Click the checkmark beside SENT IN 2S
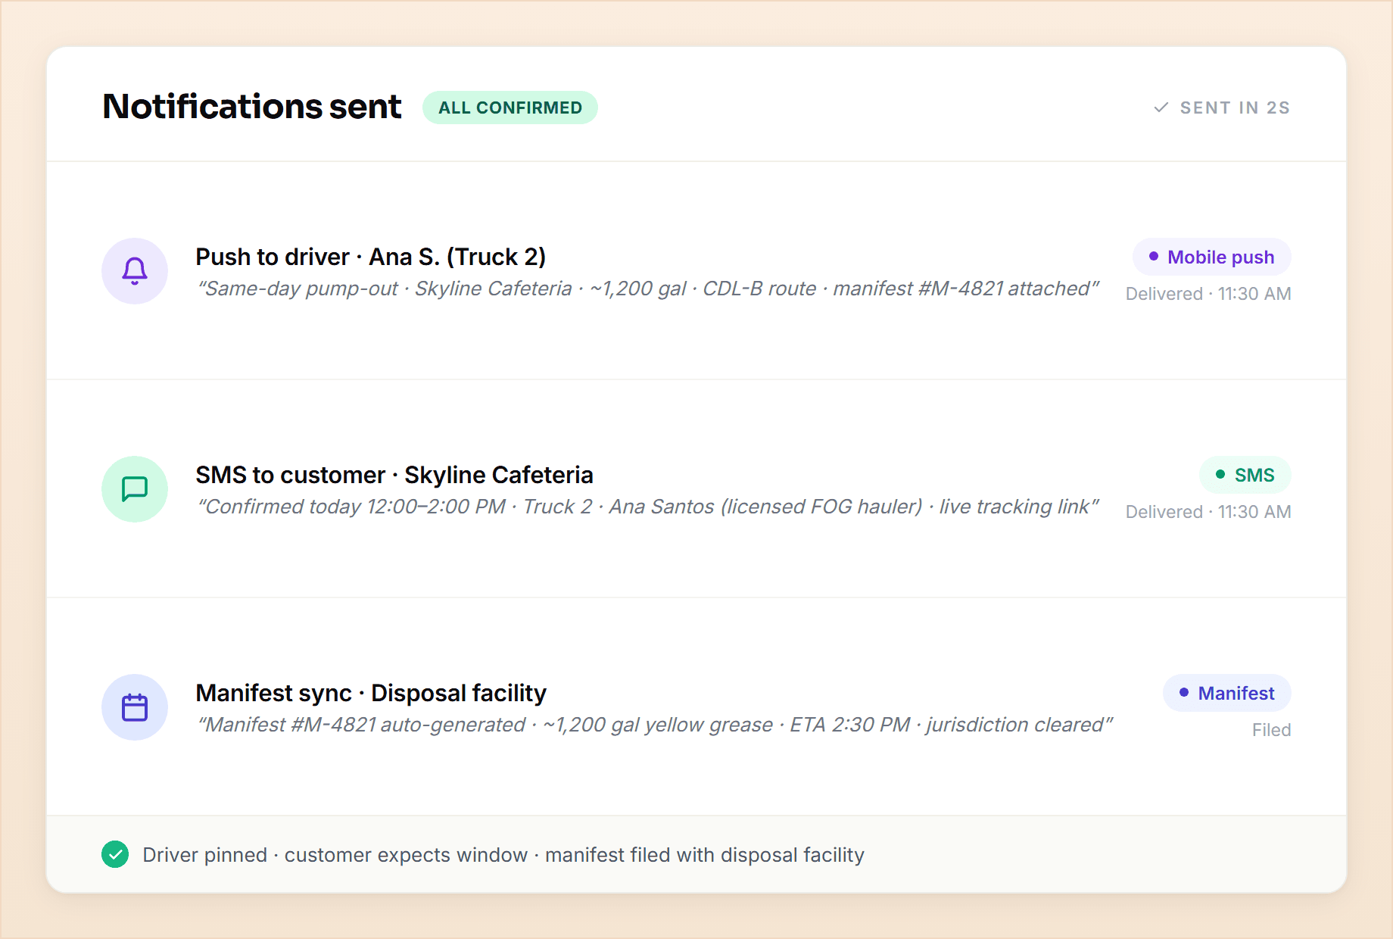The height and width of the screenshot is (939, 1393). point(1161,108)
